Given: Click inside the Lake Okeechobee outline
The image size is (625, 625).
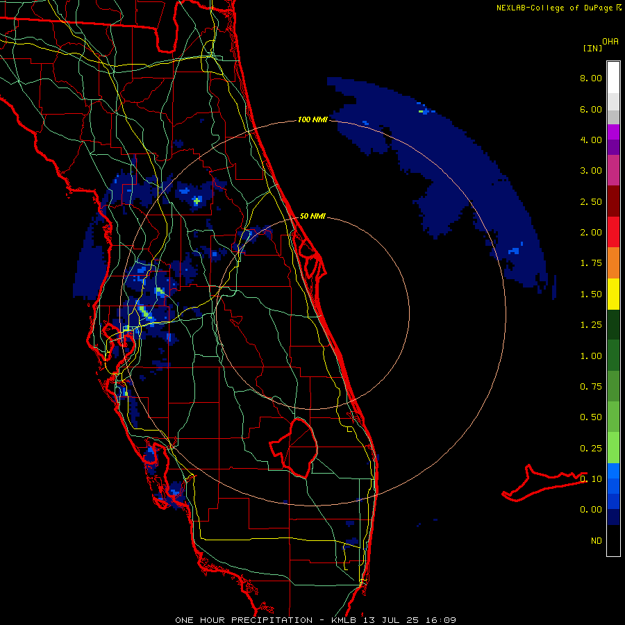Looking at the screenshot, I should 299,449.
